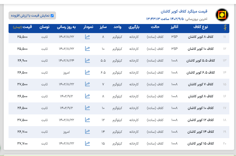Click chart icon in row 11 کلاف 8 3SP
This screenshot has width=236, height=156.
tap(87, 37)
